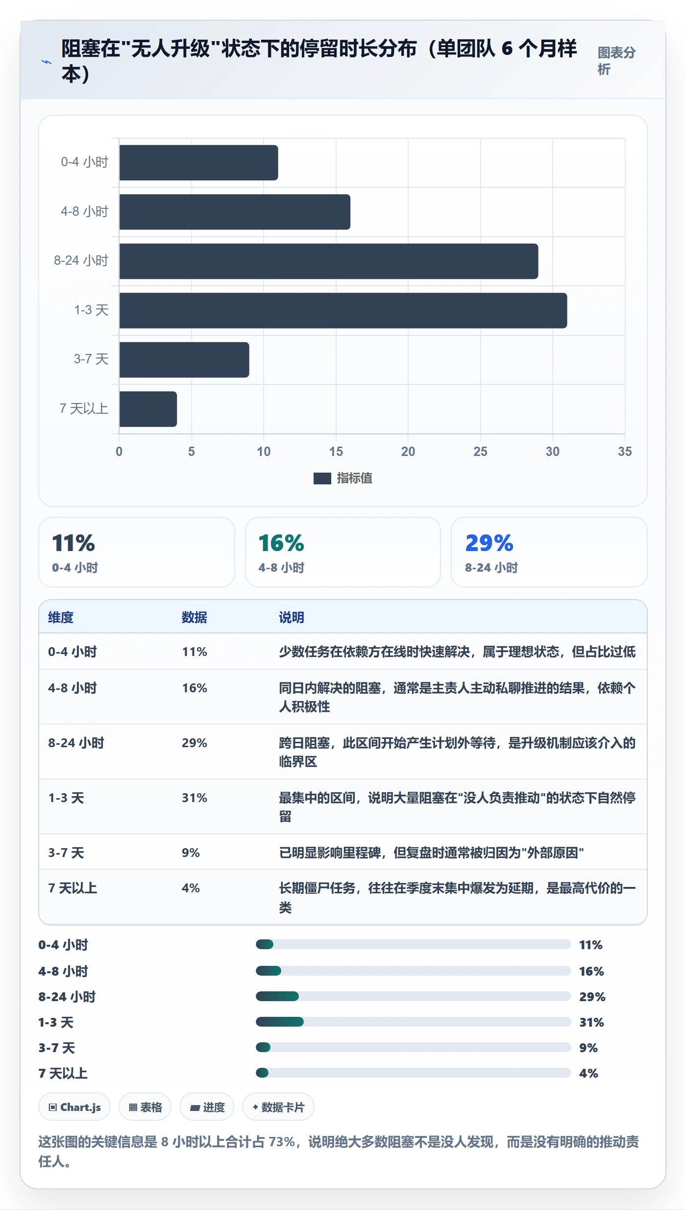Click the 数据卡片 tag chip

tap(278, 1107)
